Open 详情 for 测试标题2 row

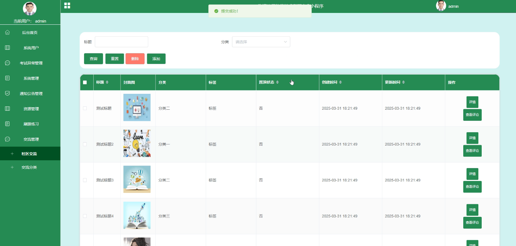[472, 138]
